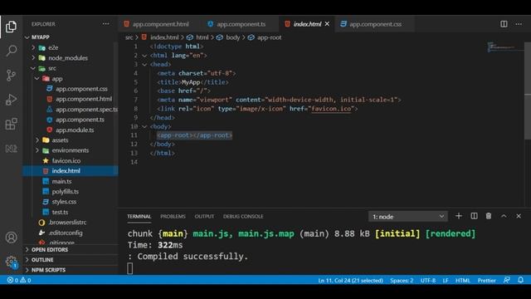Open the Run and Debug view
531x299 pixels.
point(11,100)
